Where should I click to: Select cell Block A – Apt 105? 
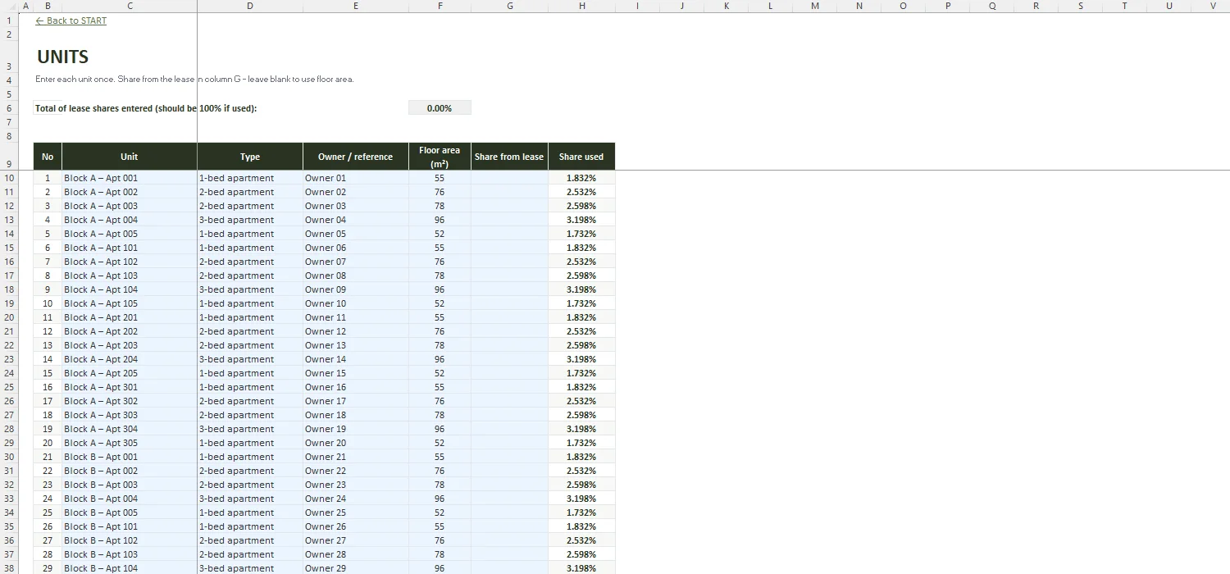point(130,303)
